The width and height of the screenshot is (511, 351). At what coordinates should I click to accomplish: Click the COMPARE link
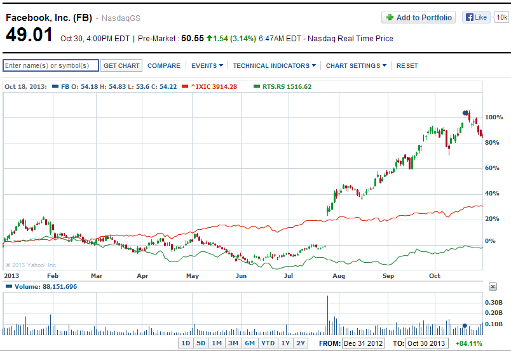tap(163, 66)
